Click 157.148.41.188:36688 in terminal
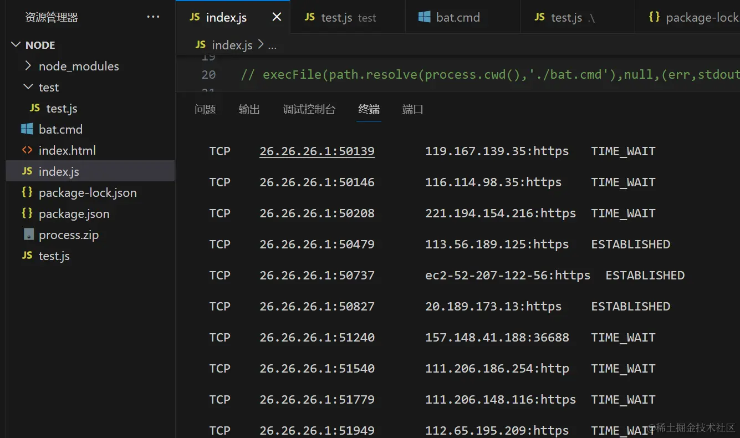 [497, 337]
